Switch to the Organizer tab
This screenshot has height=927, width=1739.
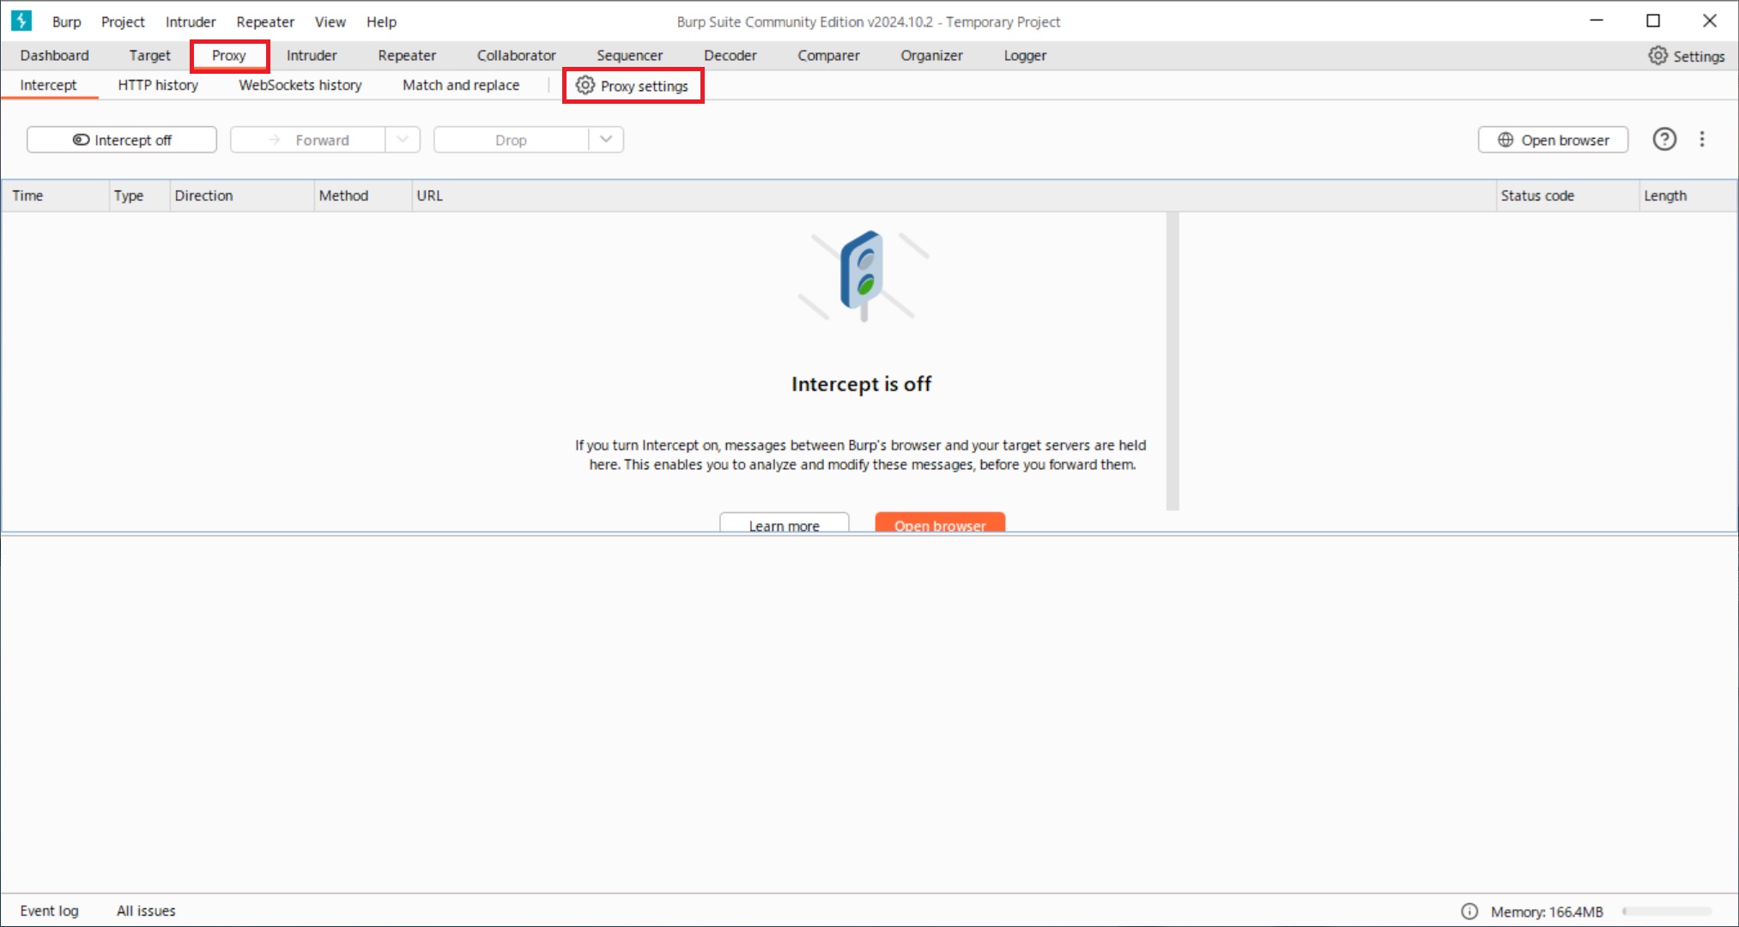click(x=931, y=55)
